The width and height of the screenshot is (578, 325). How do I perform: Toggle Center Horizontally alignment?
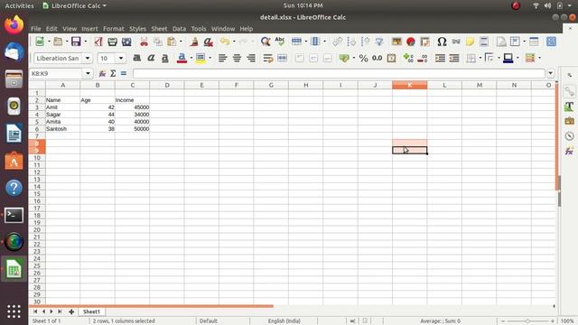tap(237, 58)
